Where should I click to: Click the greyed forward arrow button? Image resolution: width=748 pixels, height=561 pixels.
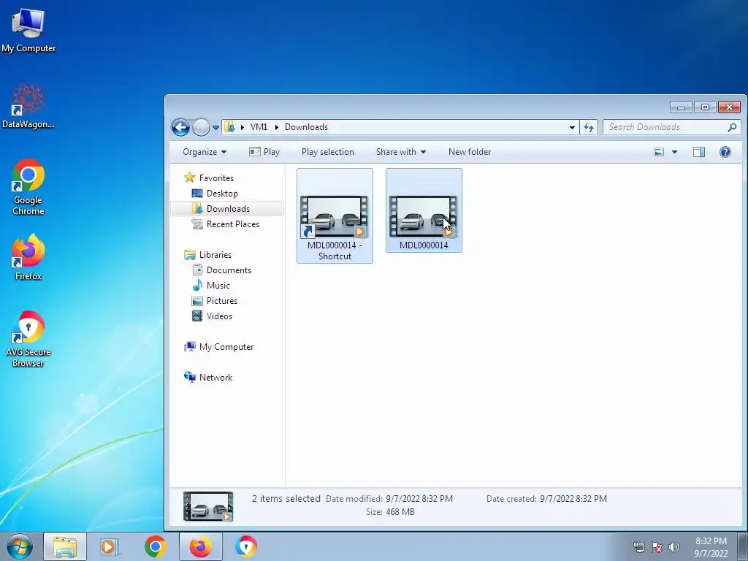click(201, 127)
